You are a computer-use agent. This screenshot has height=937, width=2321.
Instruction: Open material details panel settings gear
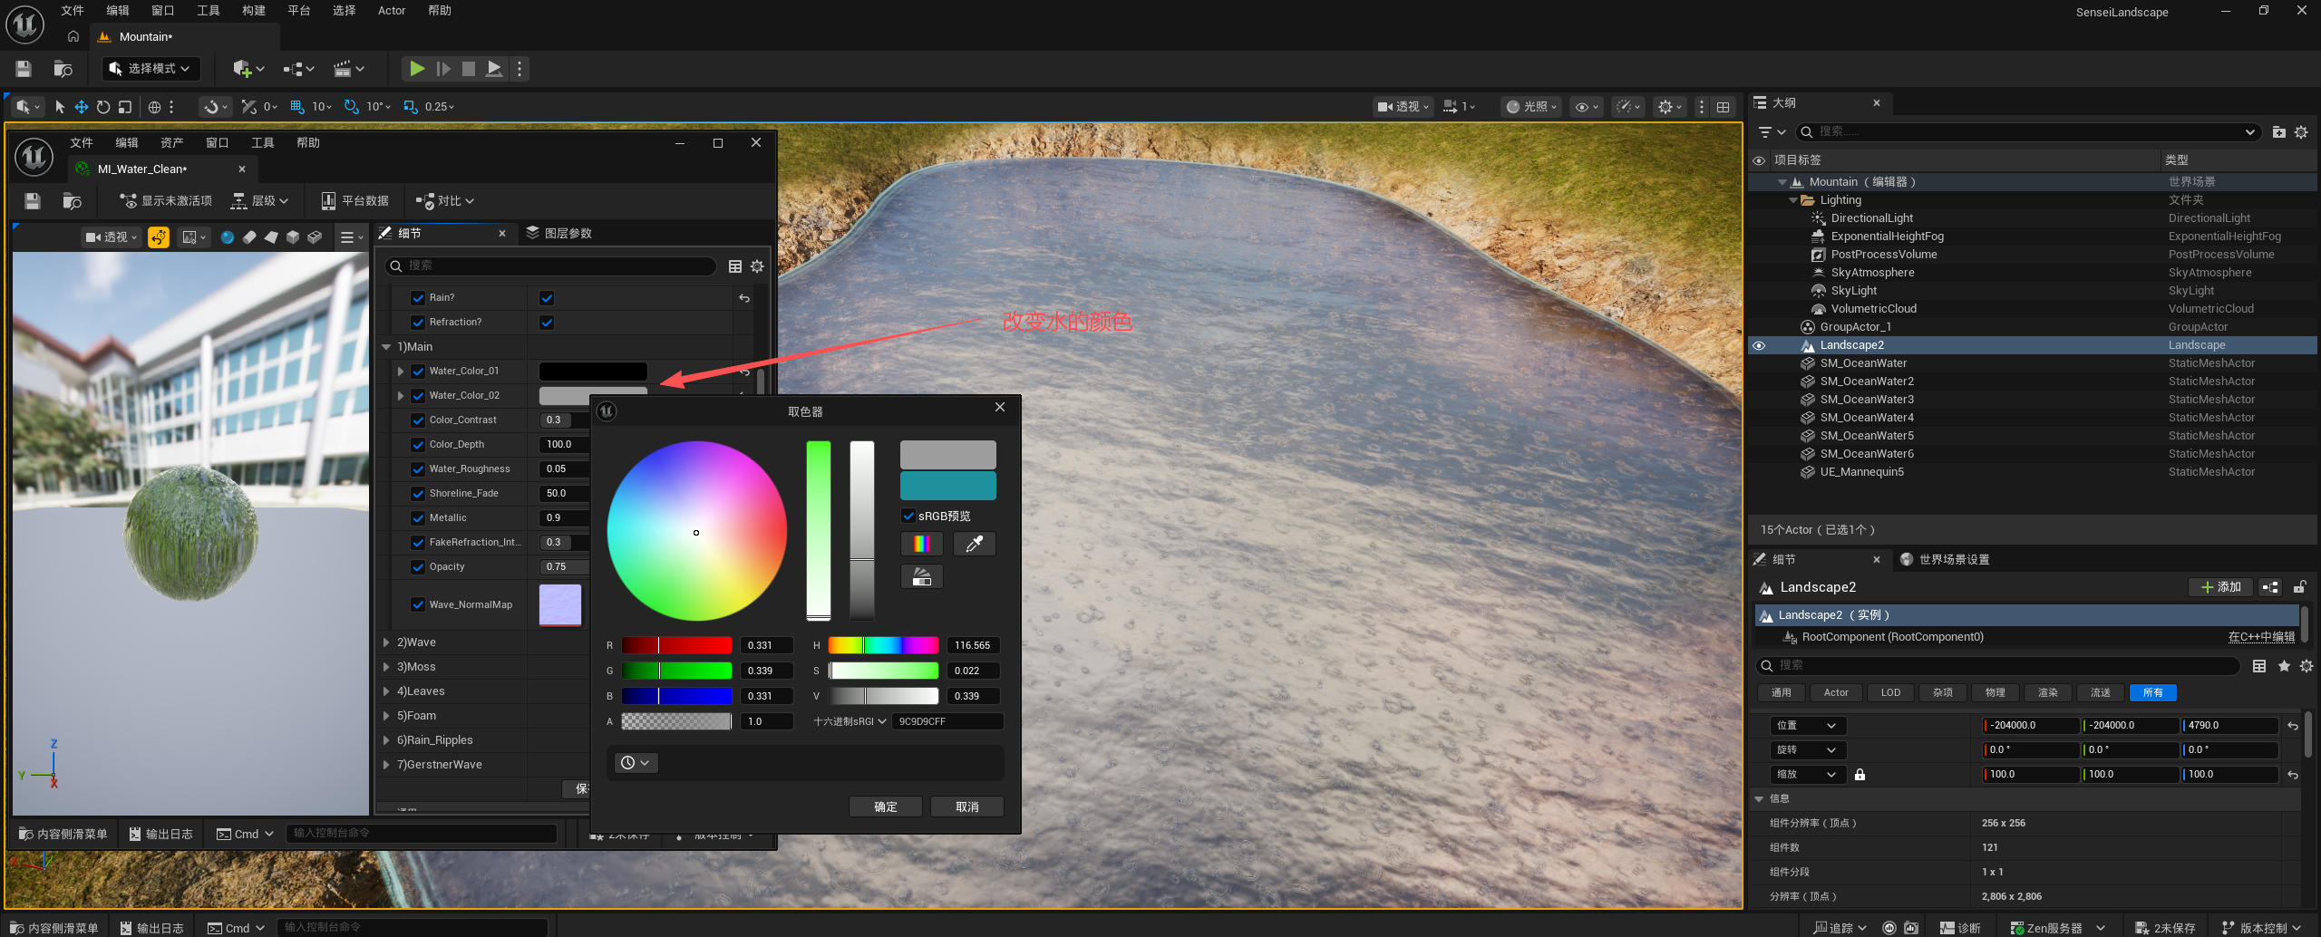click(x=757, y=266)
